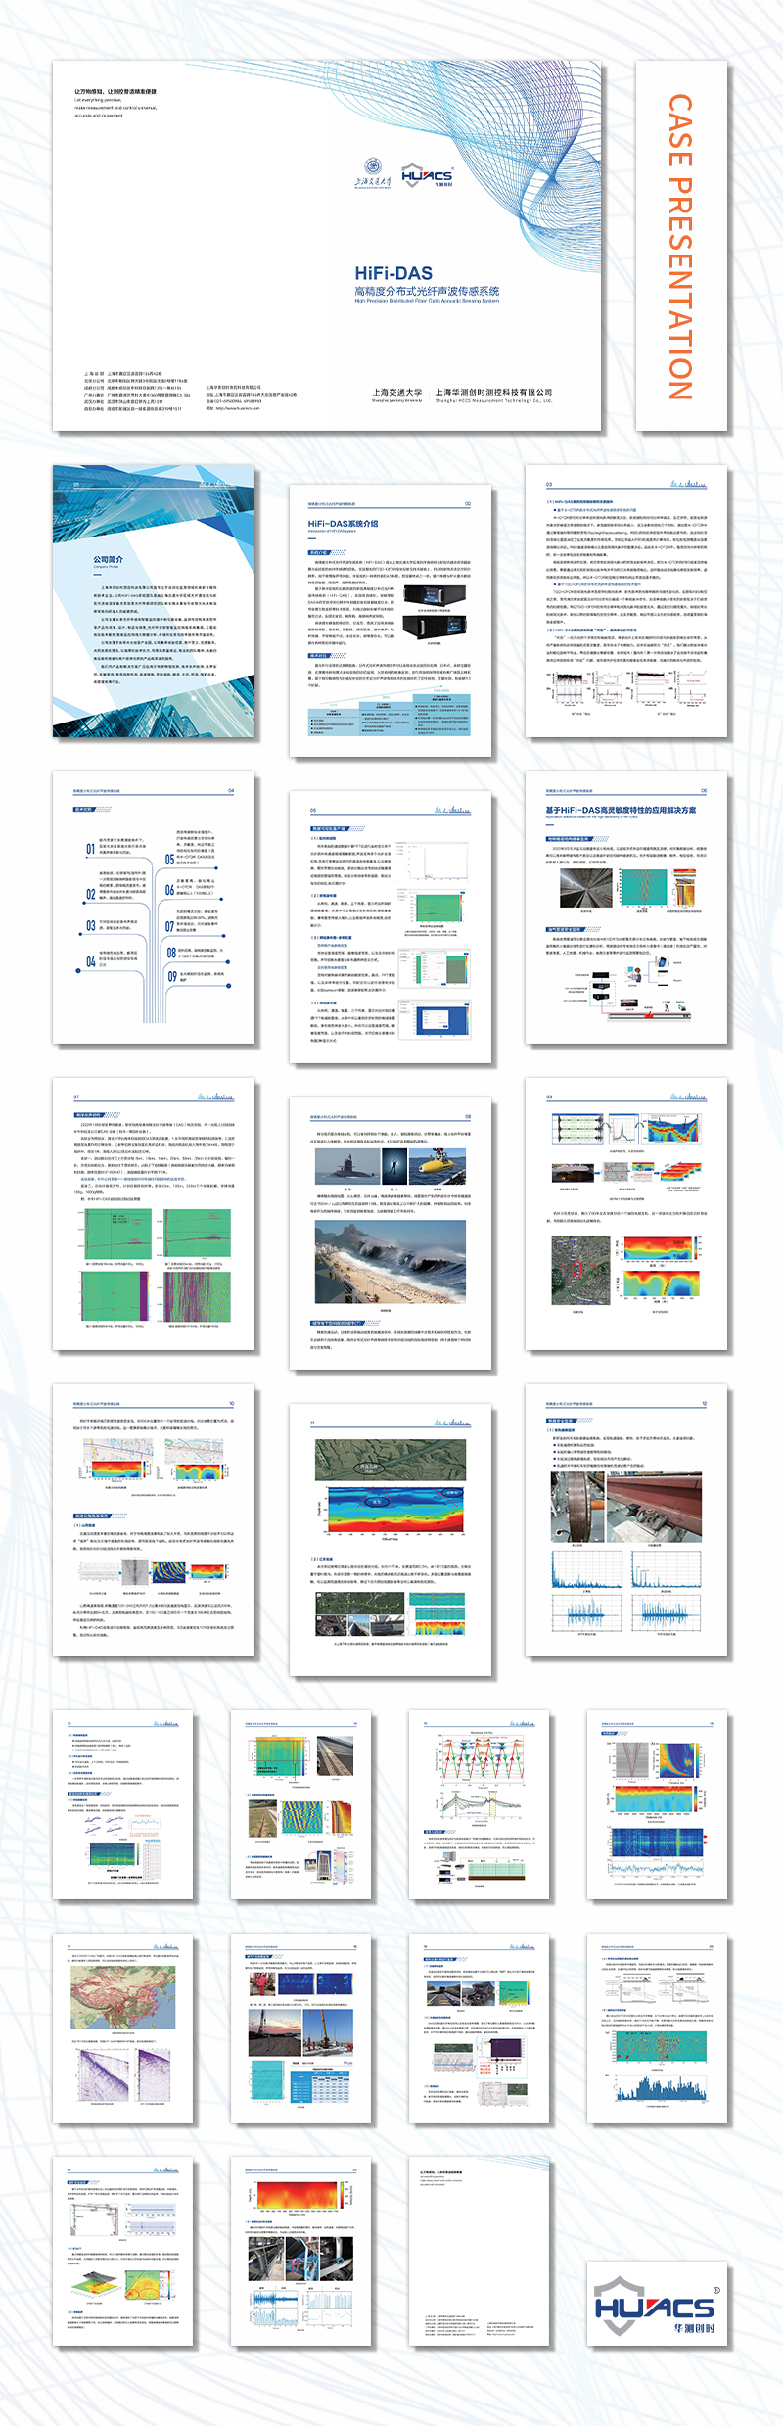
Task: Click number 01 on the numbered-list page
Action: point(90,849)
